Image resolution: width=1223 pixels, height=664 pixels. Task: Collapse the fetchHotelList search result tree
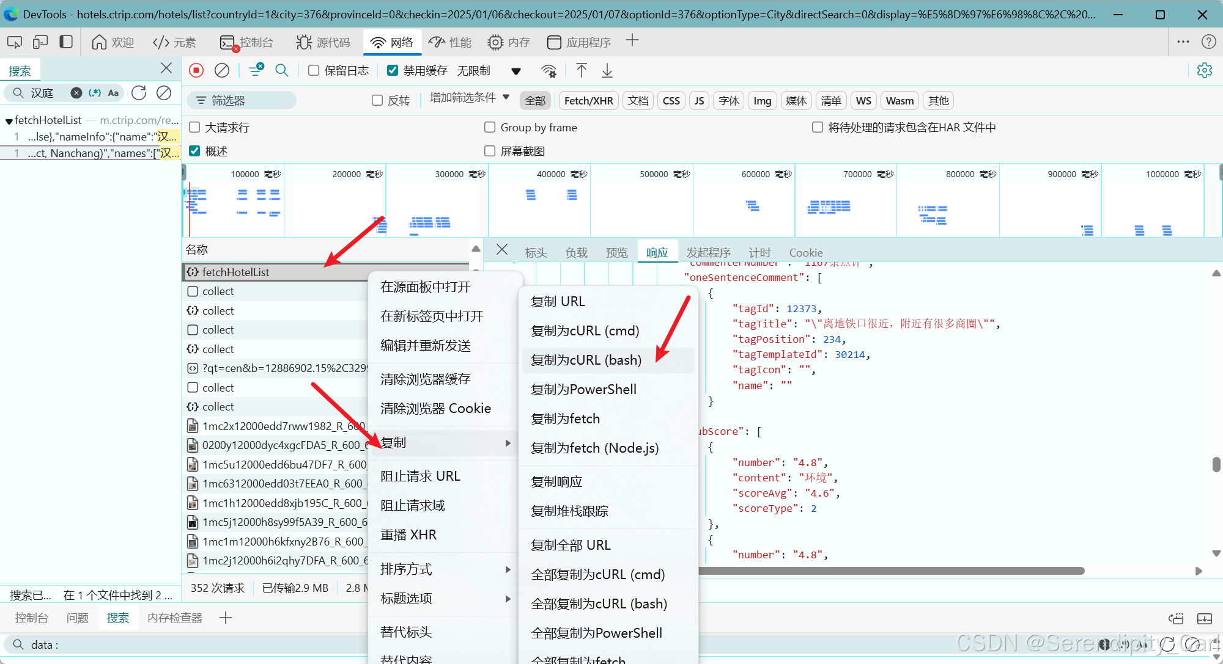coord(9,121)
